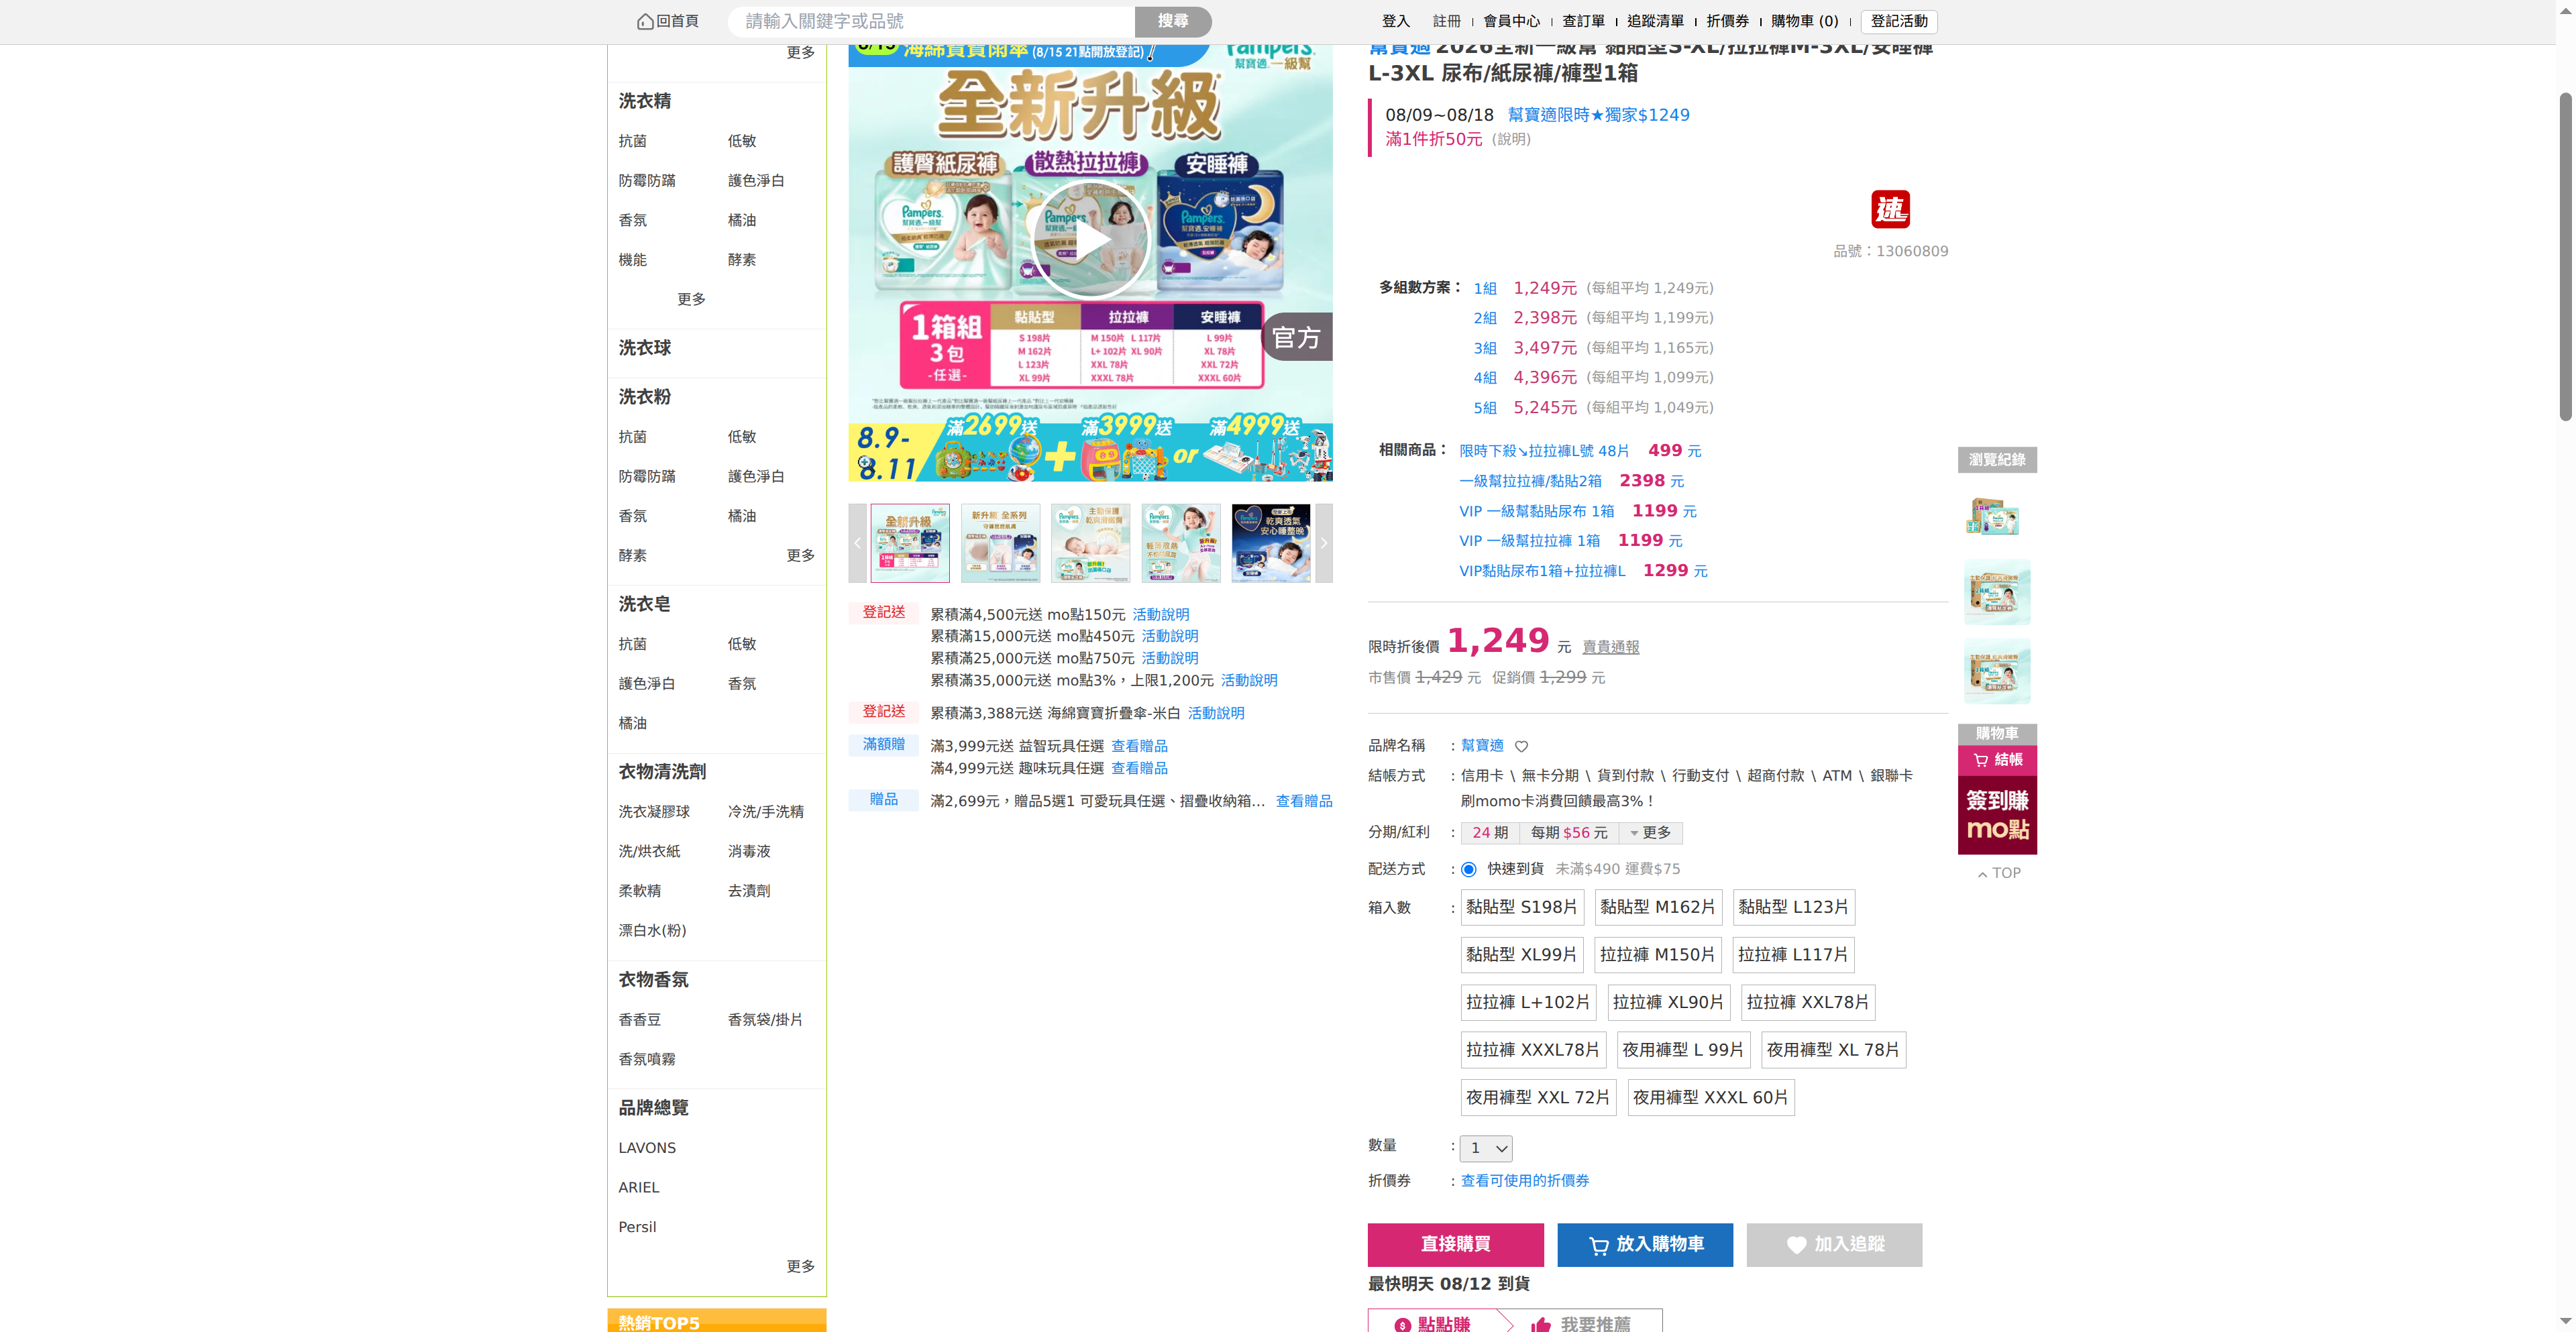Open 賣貴通報 price report link

1611,647
